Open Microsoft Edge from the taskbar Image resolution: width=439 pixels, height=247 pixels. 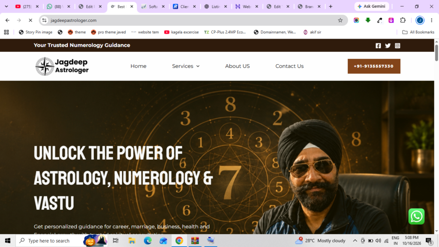[147, 241]
